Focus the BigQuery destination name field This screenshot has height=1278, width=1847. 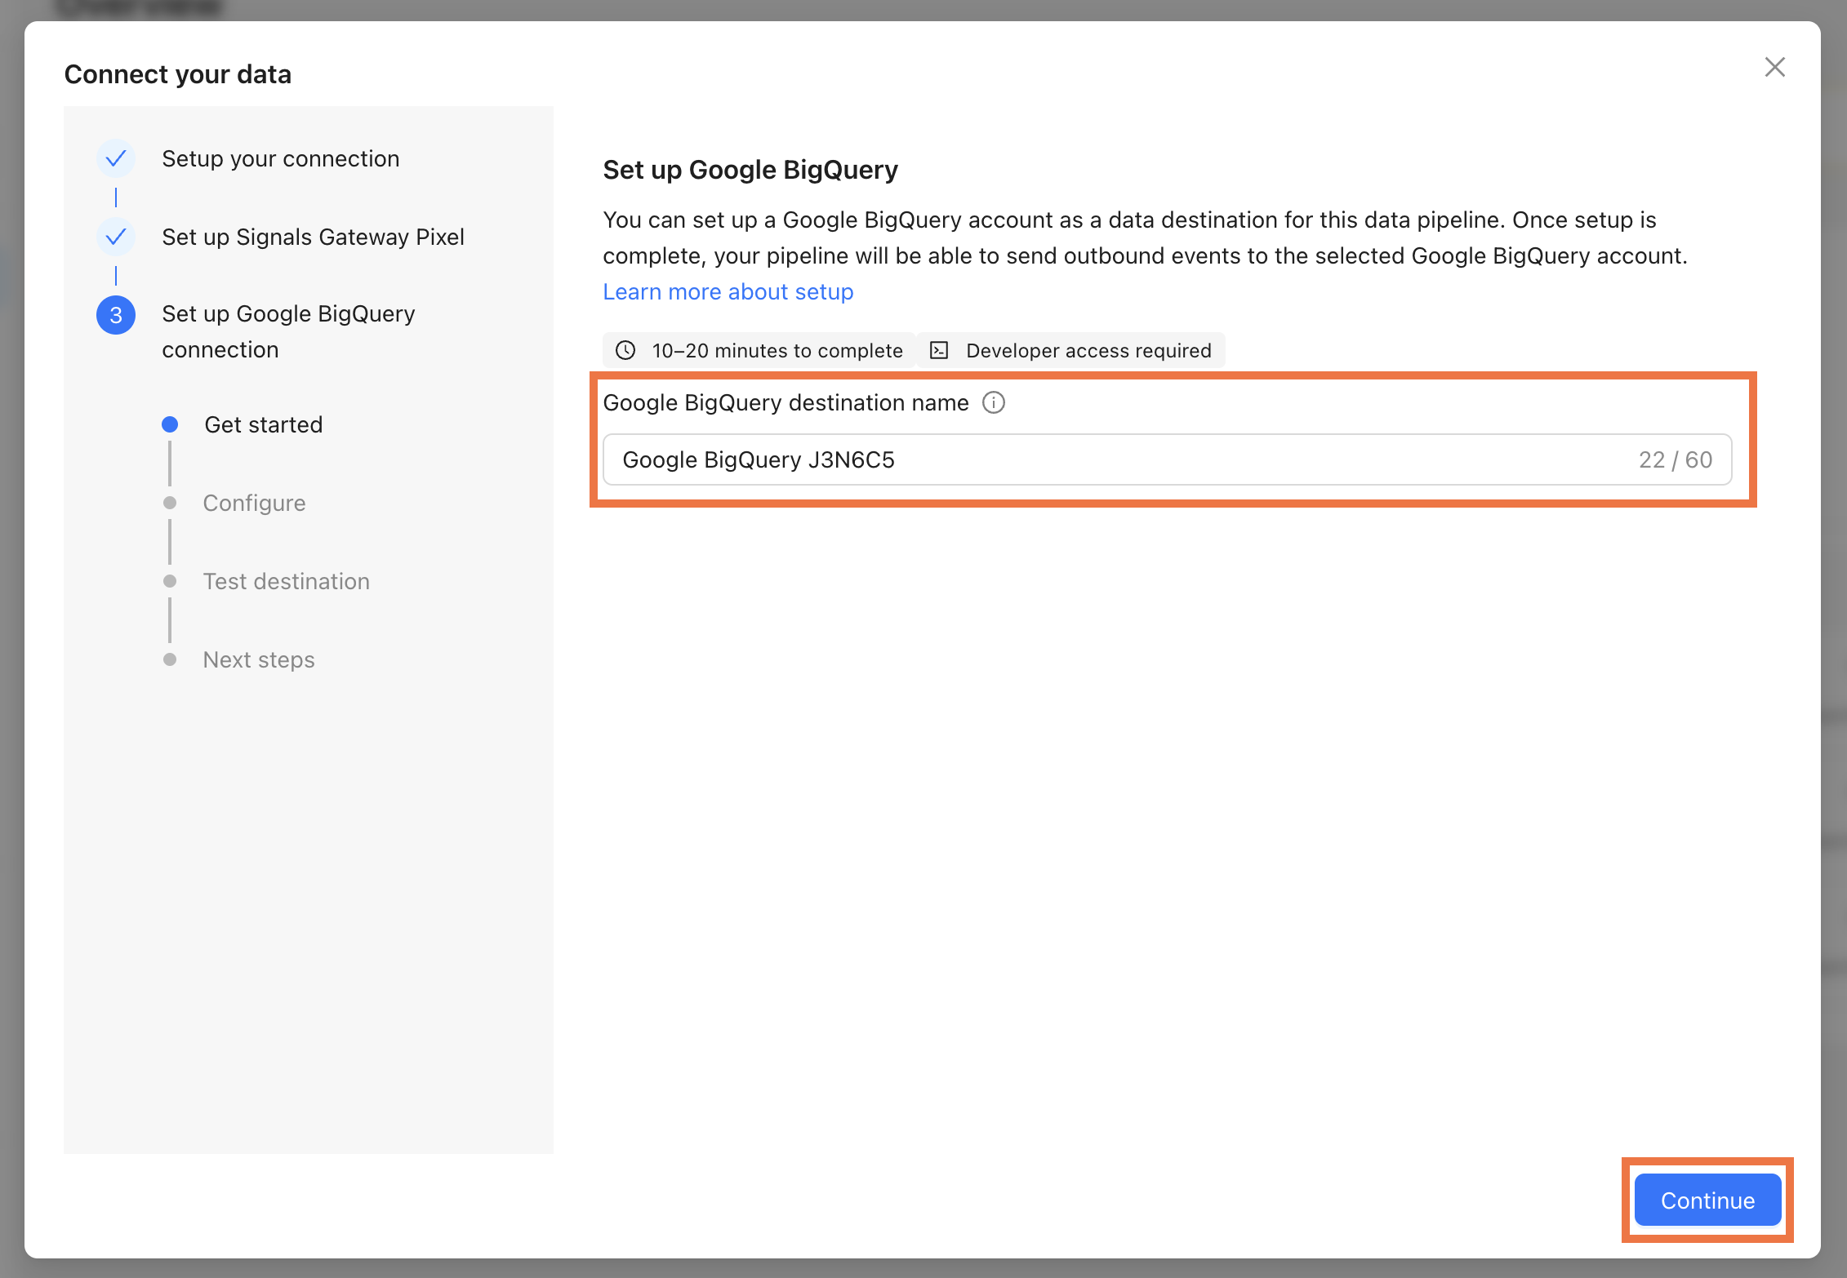pyautogui.click(x=1167, y=459)
